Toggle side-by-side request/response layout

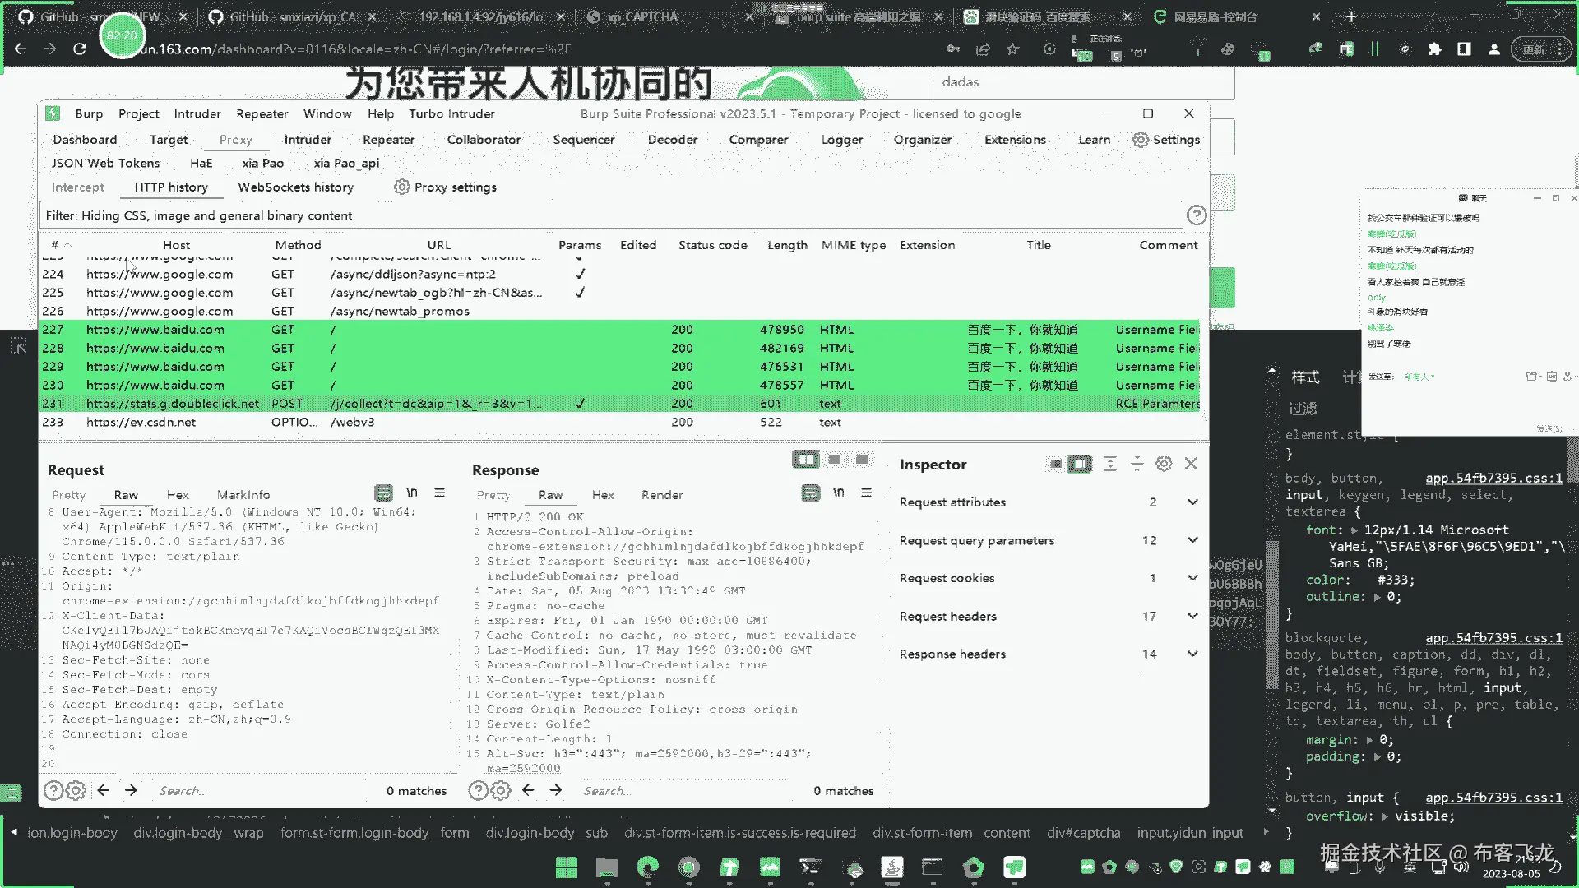coord(805,460)
